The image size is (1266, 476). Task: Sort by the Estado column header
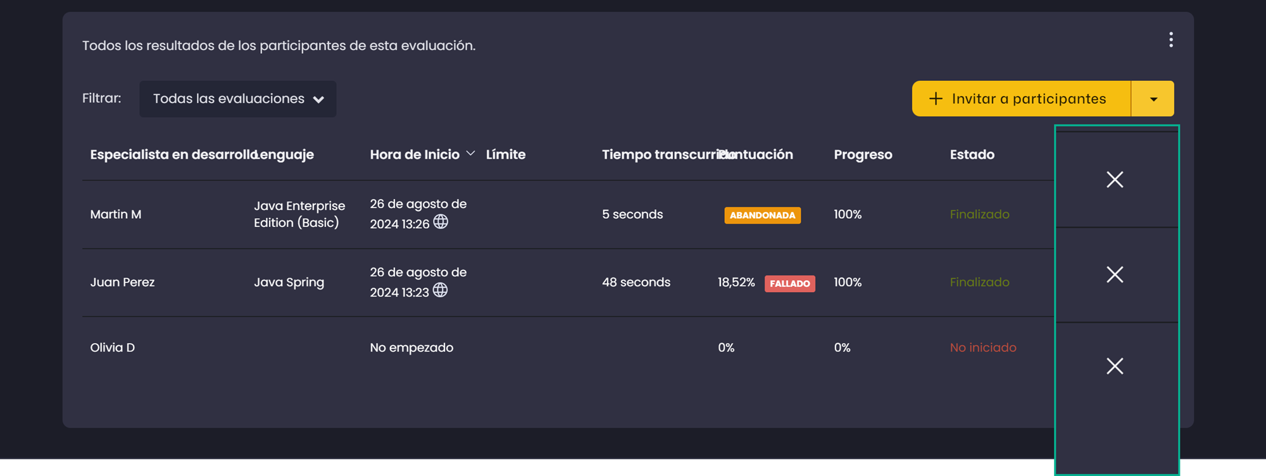972,154
